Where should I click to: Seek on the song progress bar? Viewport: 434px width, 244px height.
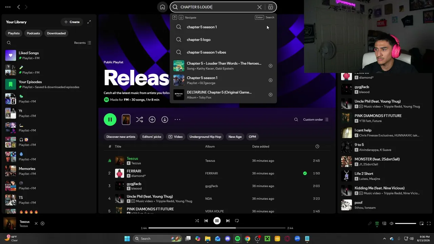click(x=217, y=228)
